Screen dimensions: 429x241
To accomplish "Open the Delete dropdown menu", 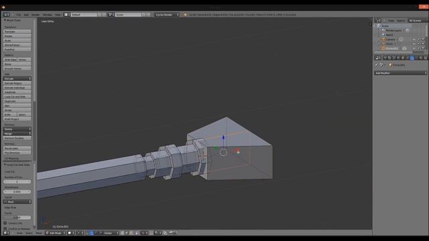I will coord(17,129).
